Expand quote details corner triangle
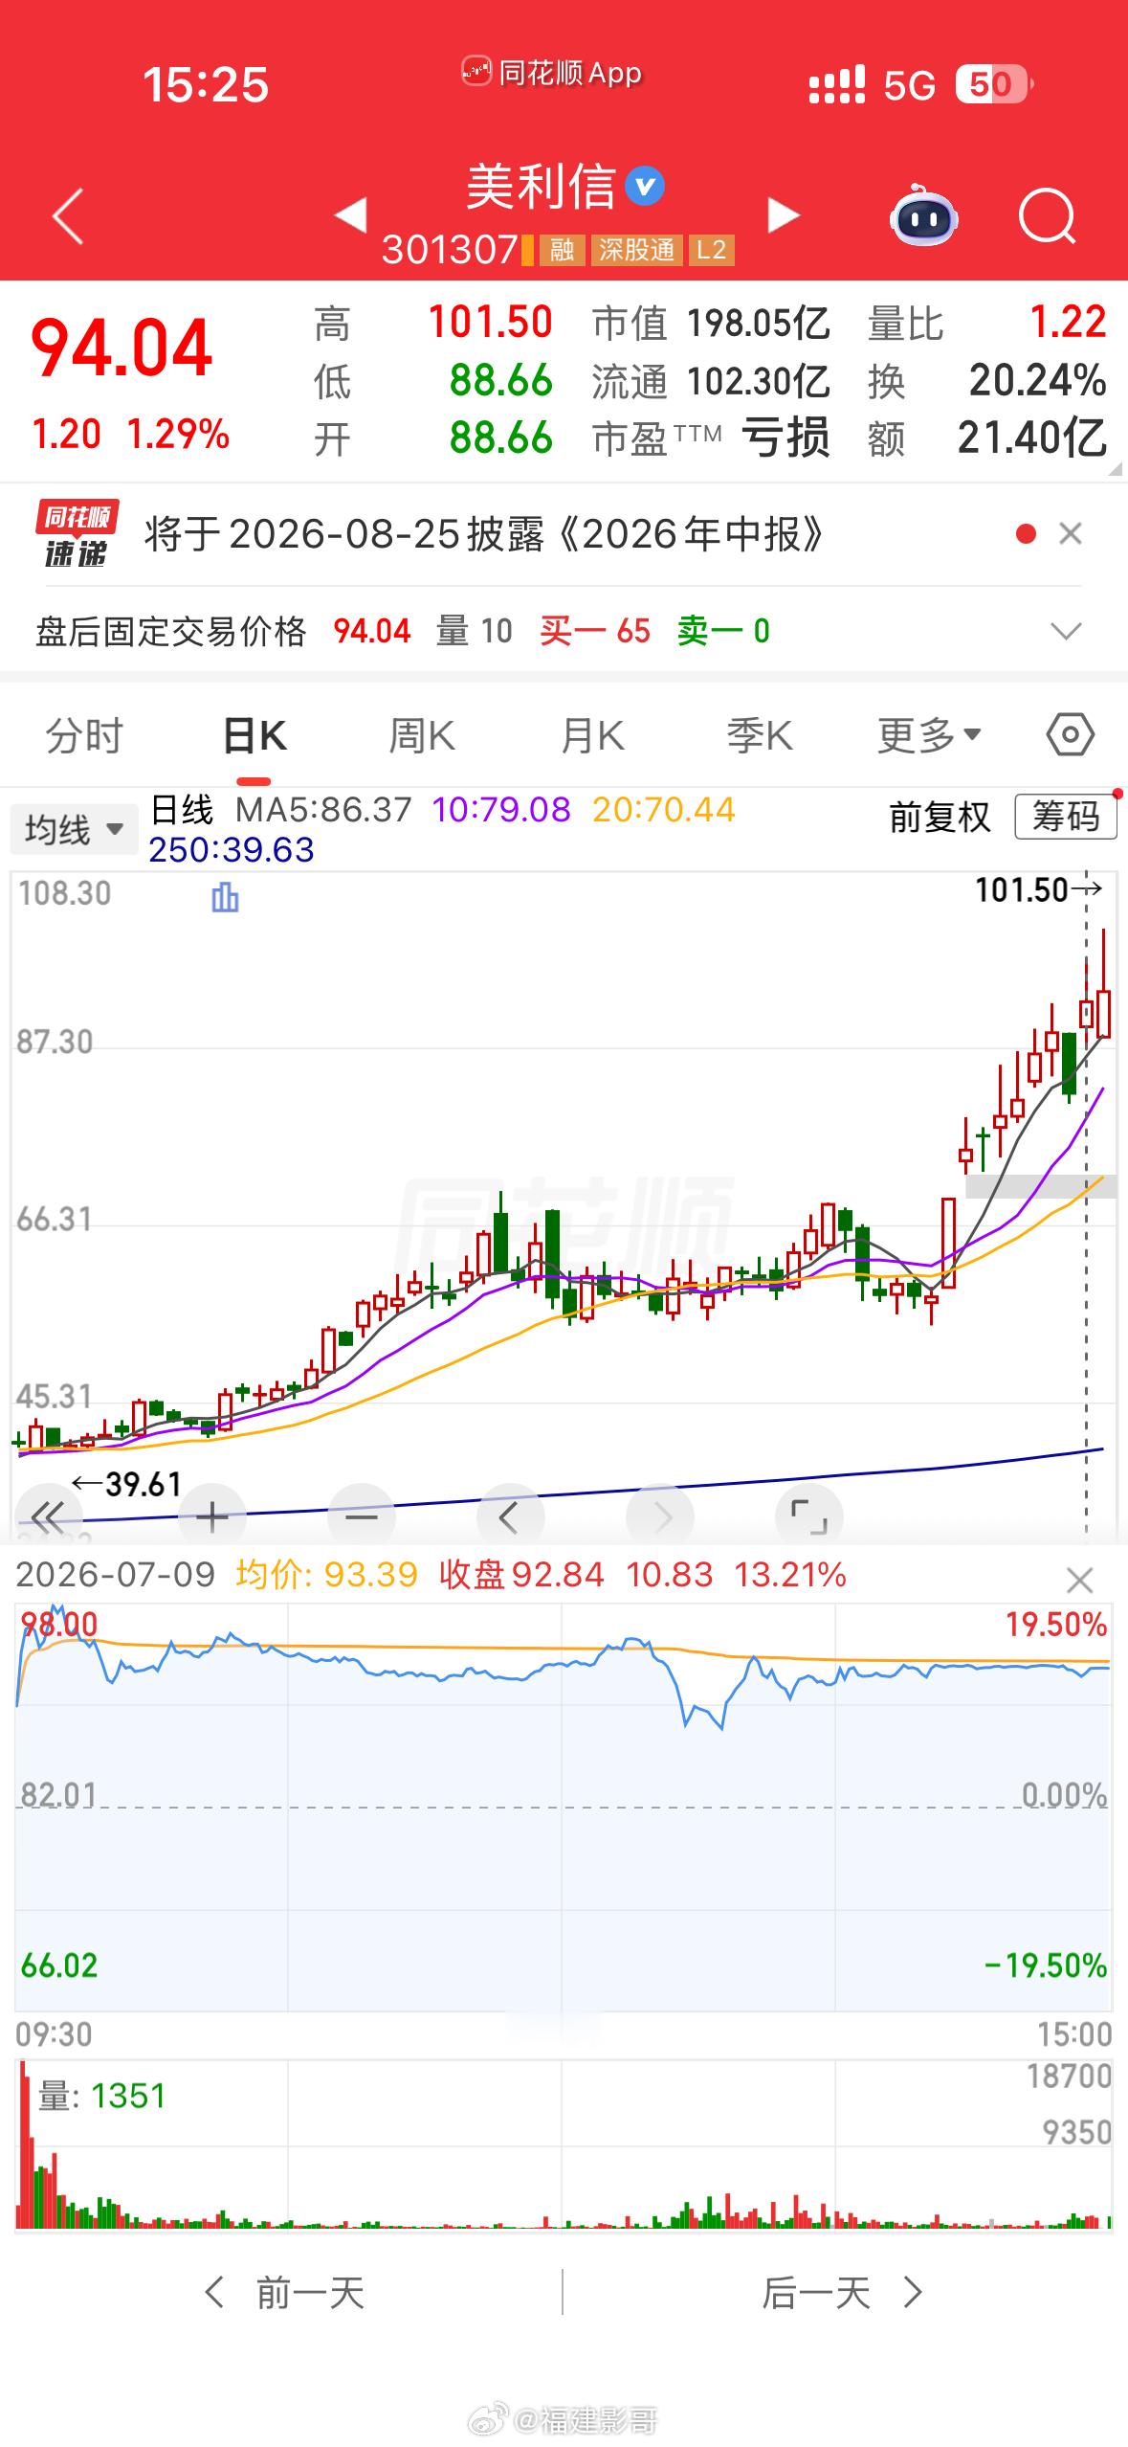The image size is (1128, 2447). pos(1116,469)
